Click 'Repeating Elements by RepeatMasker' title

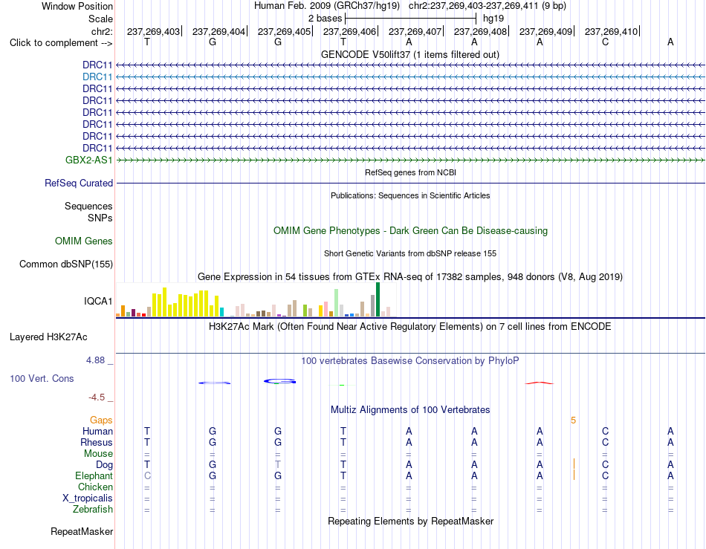click(410, 521)
